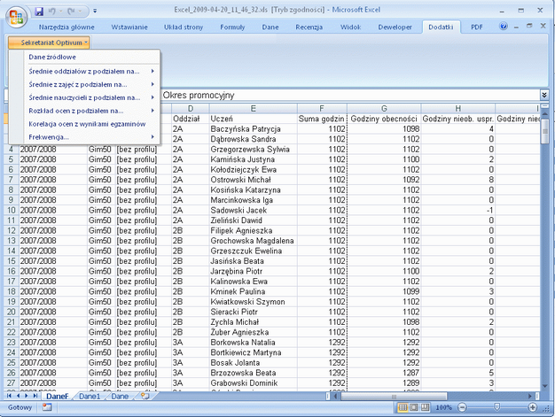
Task: Expand Średnie nauczycieli z podziałem na submenu
Action: coord(84,97)
